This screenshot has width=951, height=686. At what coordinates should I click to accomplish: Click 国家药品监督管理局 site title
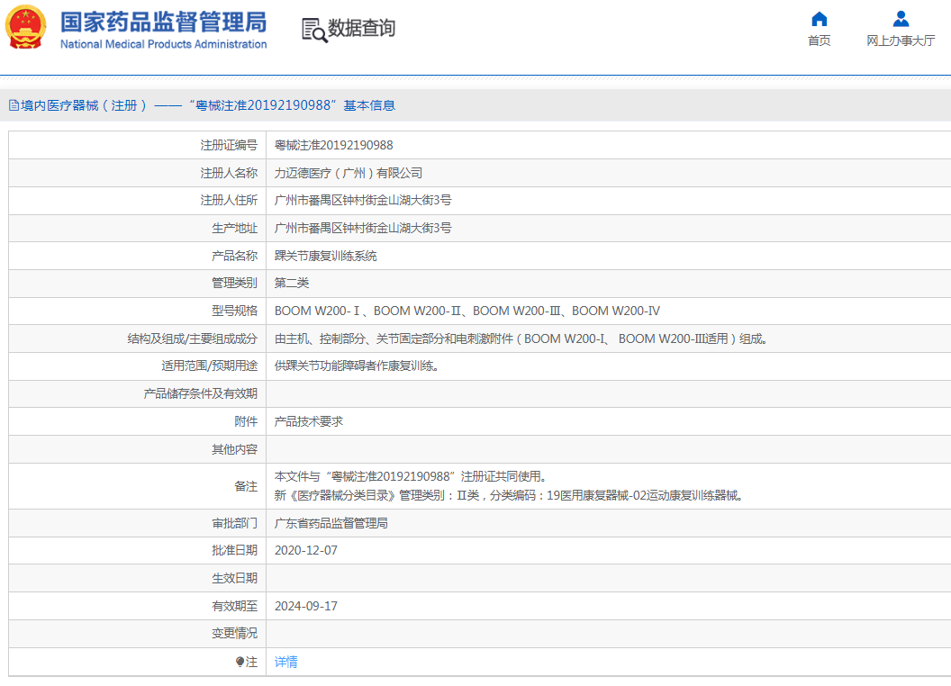pos(163,23)
